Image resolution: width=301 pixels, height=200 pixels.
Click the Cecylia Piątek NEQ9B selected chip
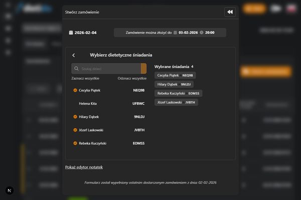(x=175, y=75)
